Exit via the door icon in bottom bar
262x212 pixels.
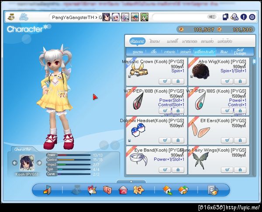click(47, 190)
